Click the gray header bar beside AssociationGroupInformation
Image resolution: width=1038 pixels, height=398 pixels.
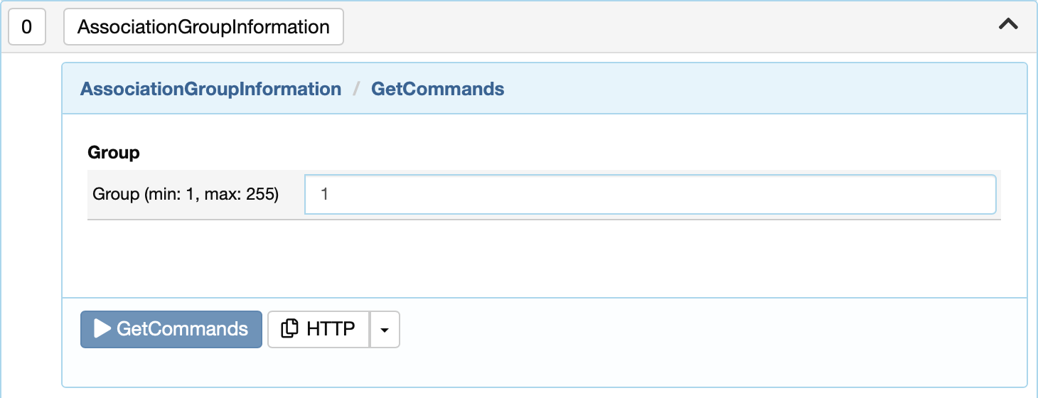click(x=668, y=27)
